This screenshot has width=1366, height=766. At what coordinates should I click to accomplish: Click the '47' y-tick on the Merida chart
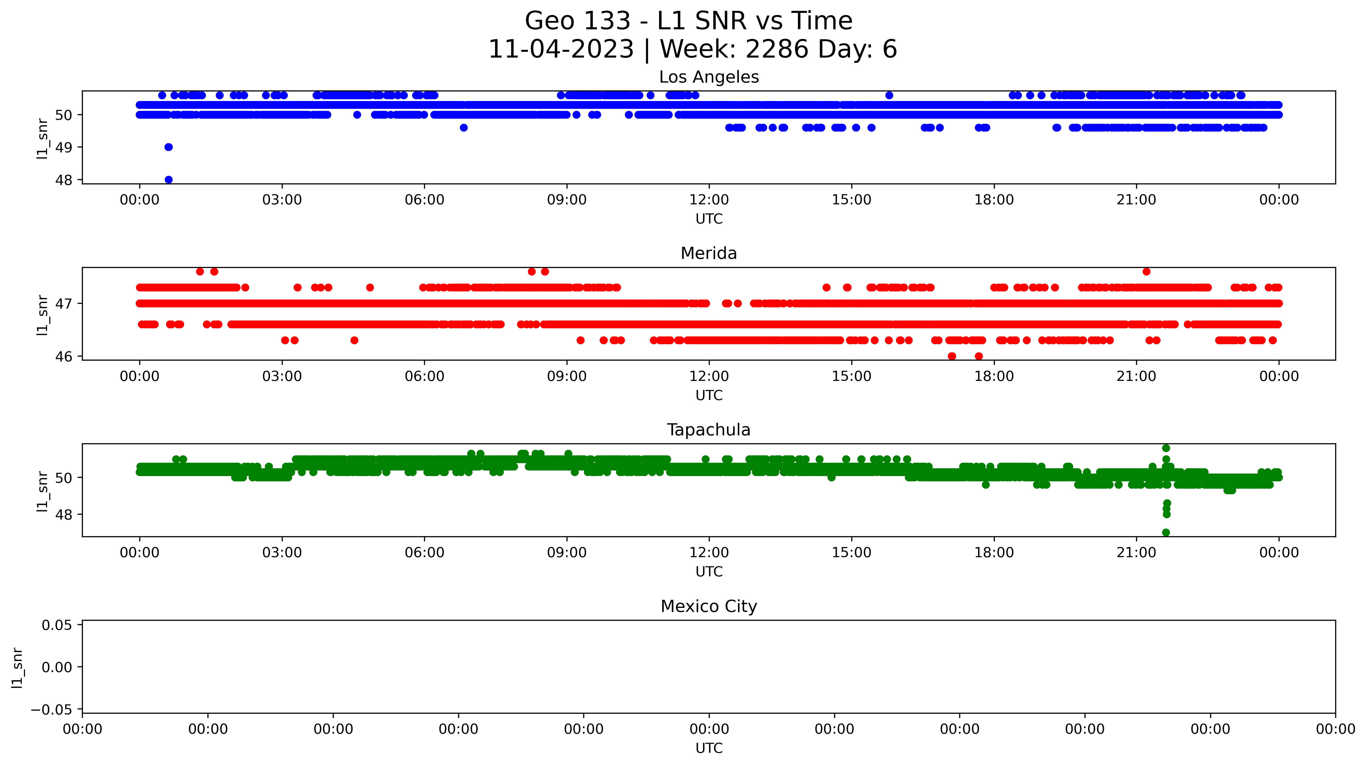point(64,304)
